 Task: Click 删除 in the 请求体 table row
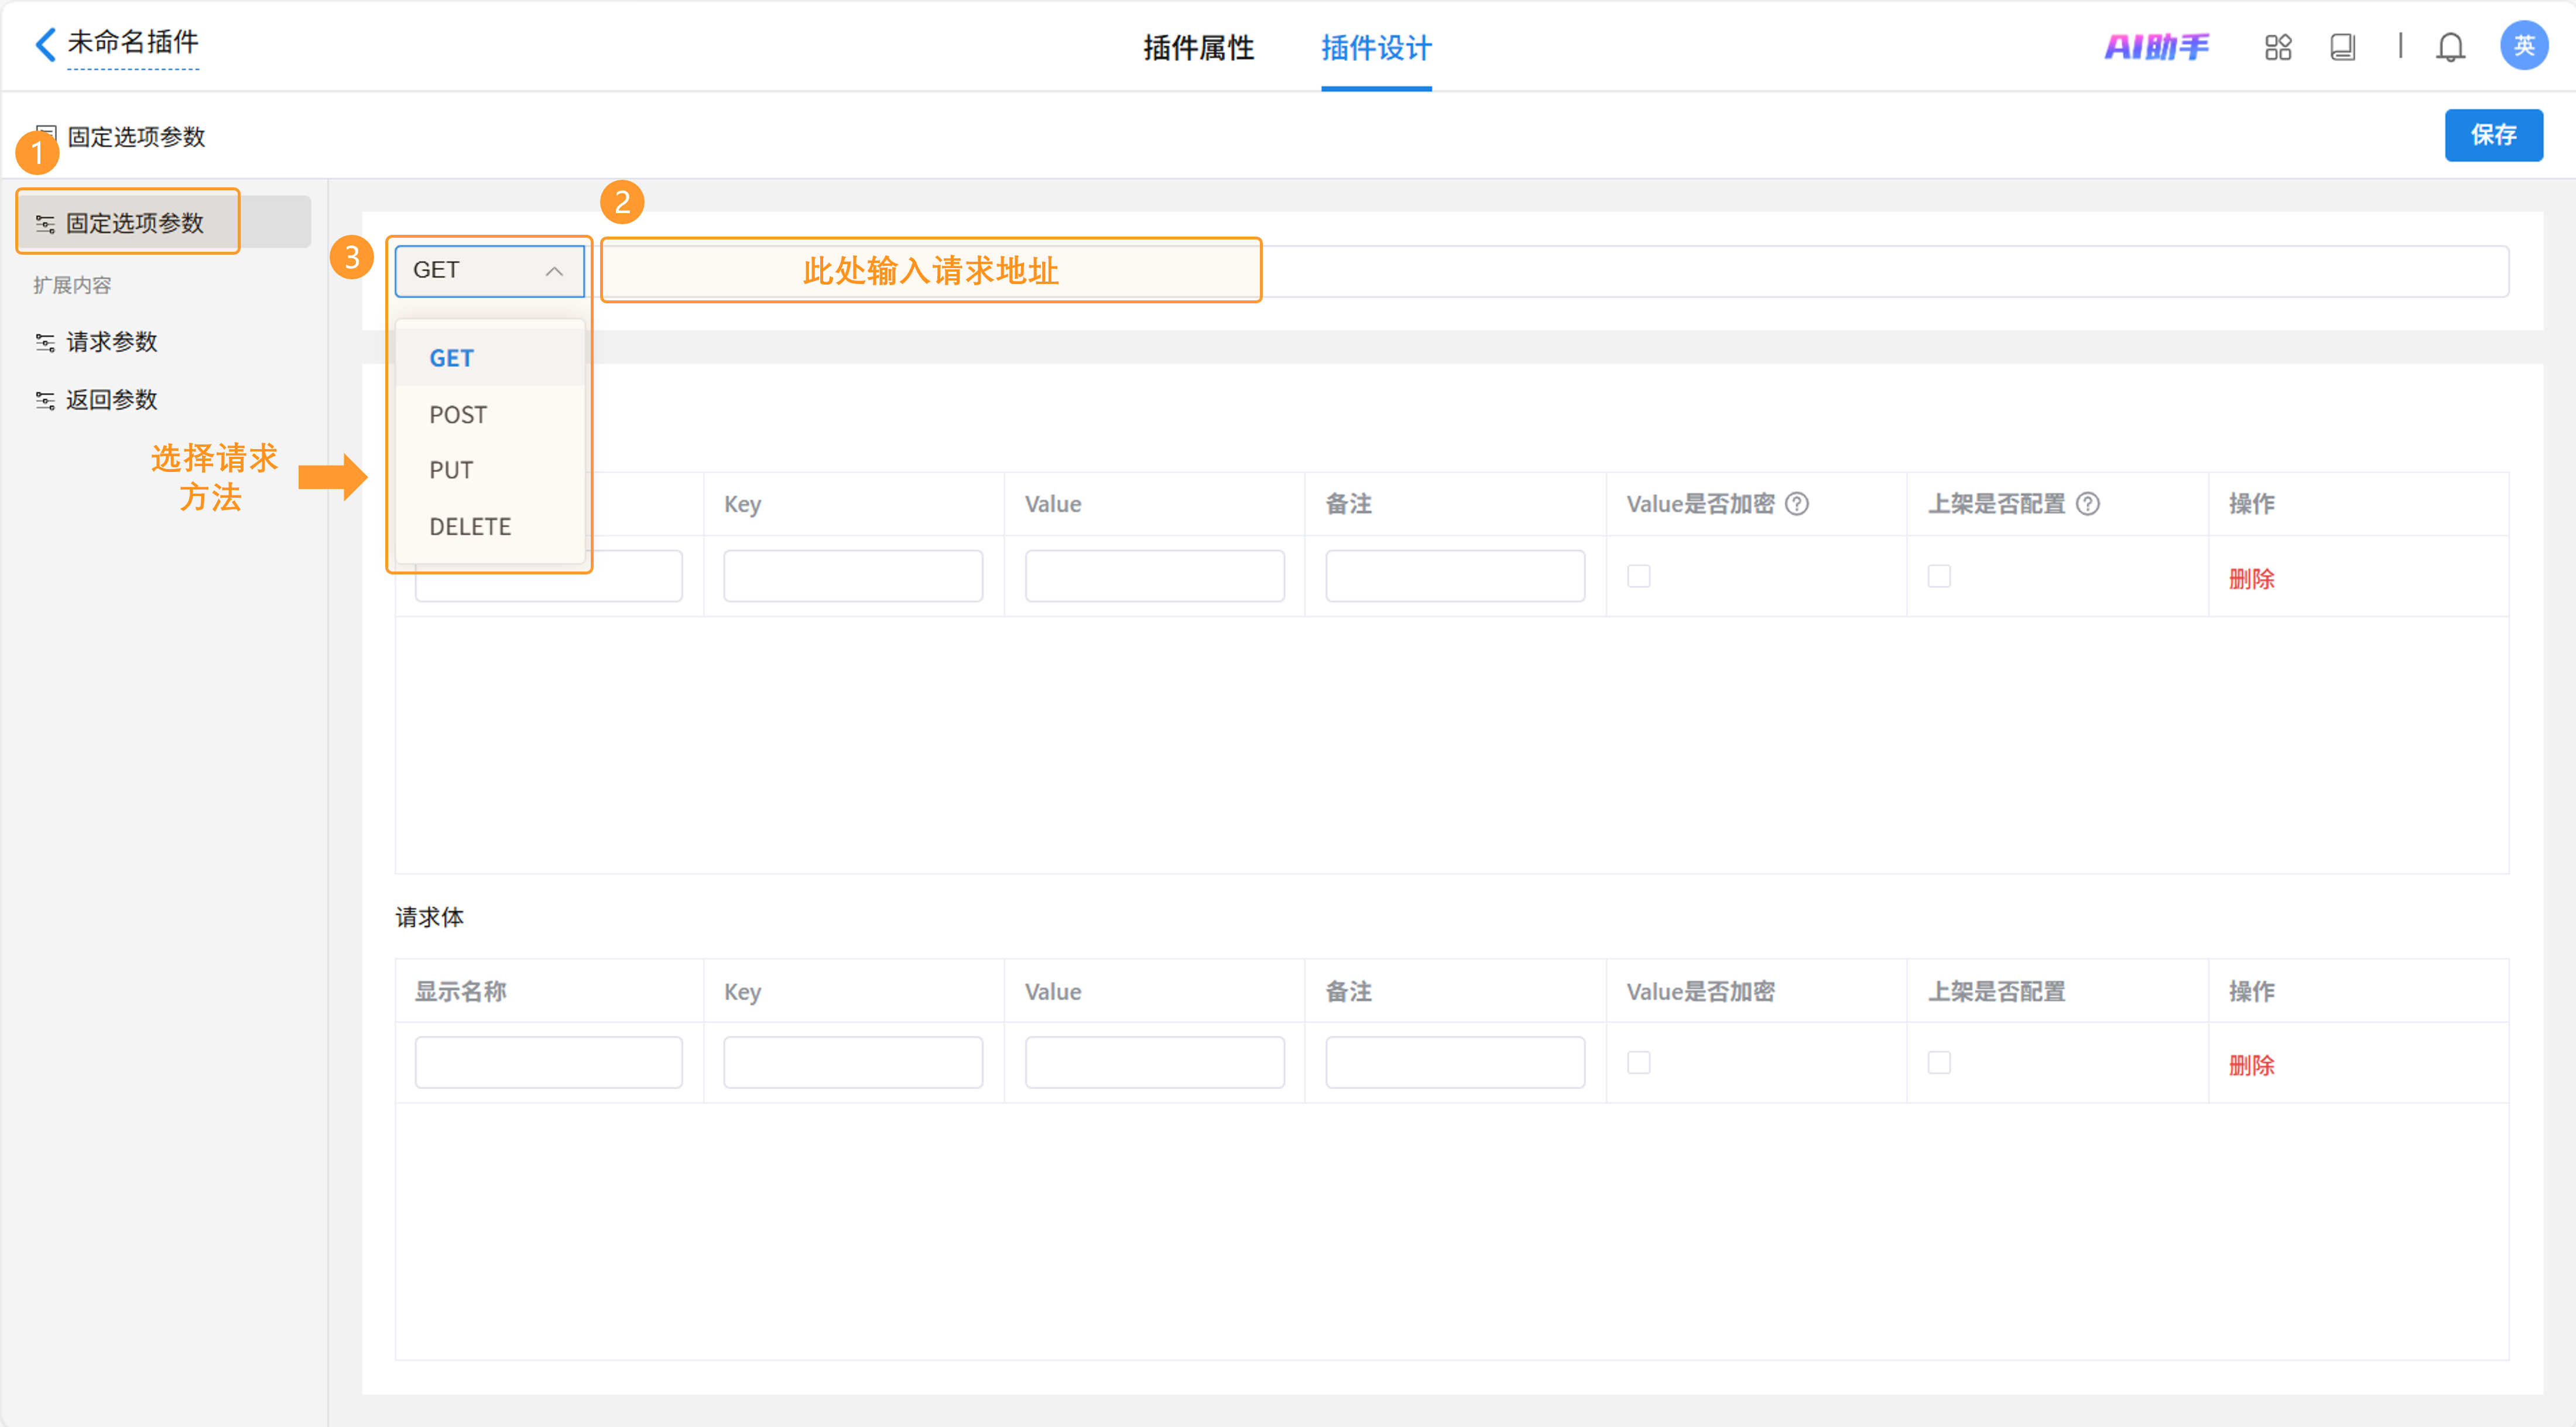pos(2251,1065)
